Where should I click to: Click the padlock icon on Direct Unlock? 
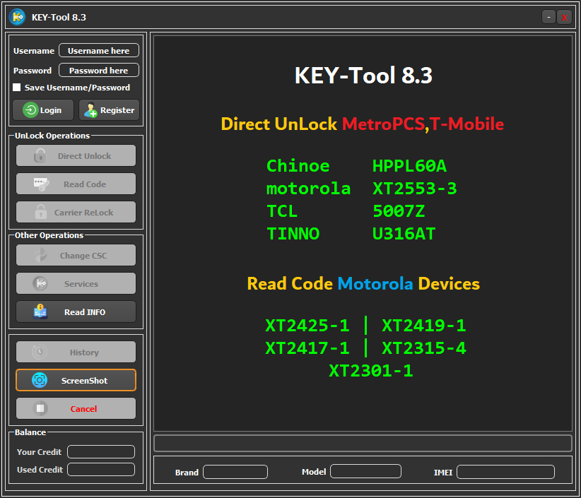40,156
